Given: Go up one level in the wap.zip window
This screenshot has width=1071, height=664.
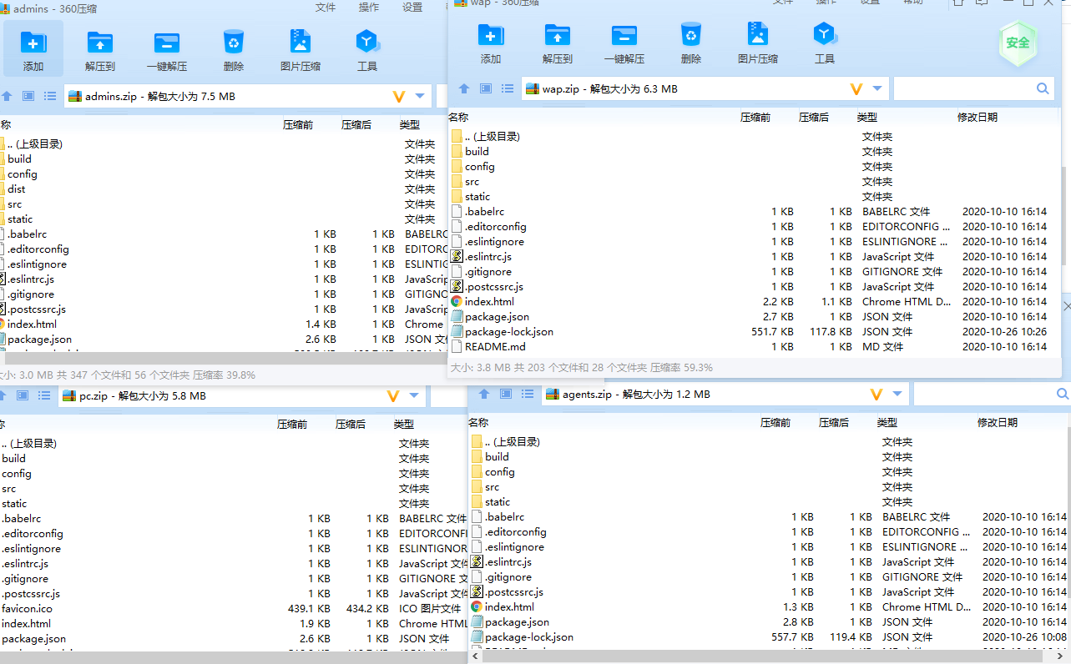Looking at the screenshot, I should pyautogui.click(x=464, y=88).
